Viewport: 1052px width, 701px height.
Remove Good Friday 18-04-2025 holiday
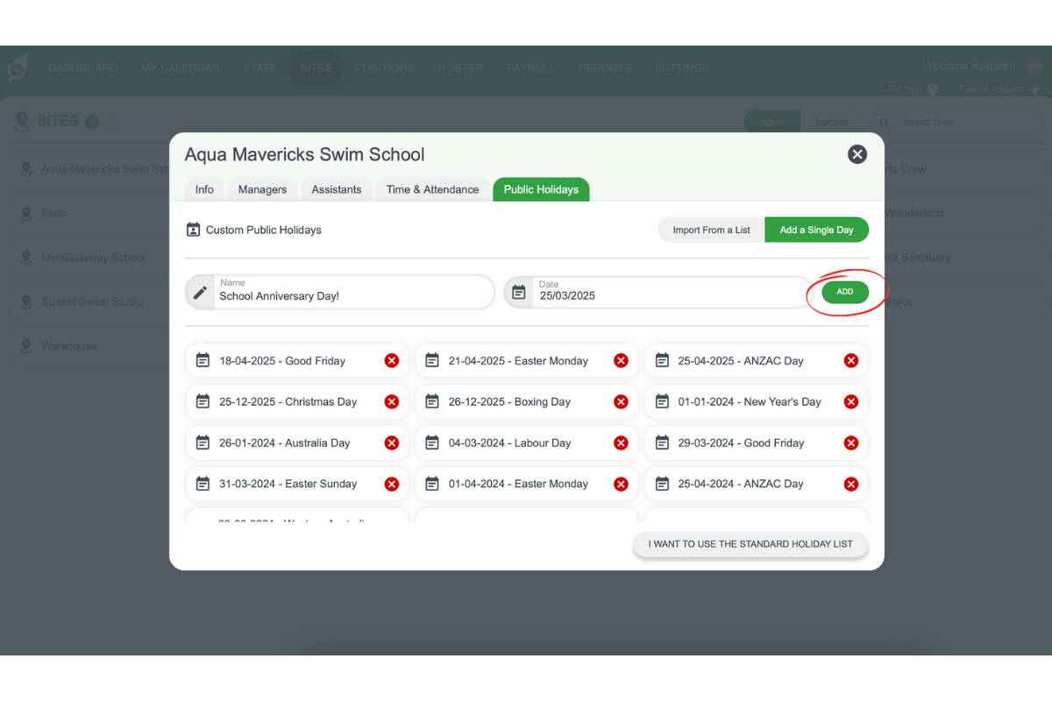pyautogui.click(x=392, y=361)
